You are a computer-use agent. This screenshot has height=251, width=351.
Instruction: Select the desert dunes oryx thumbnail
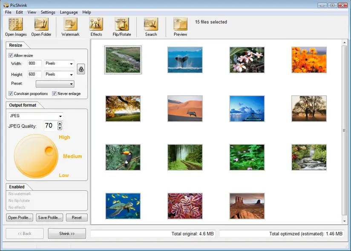click(185, 108)
